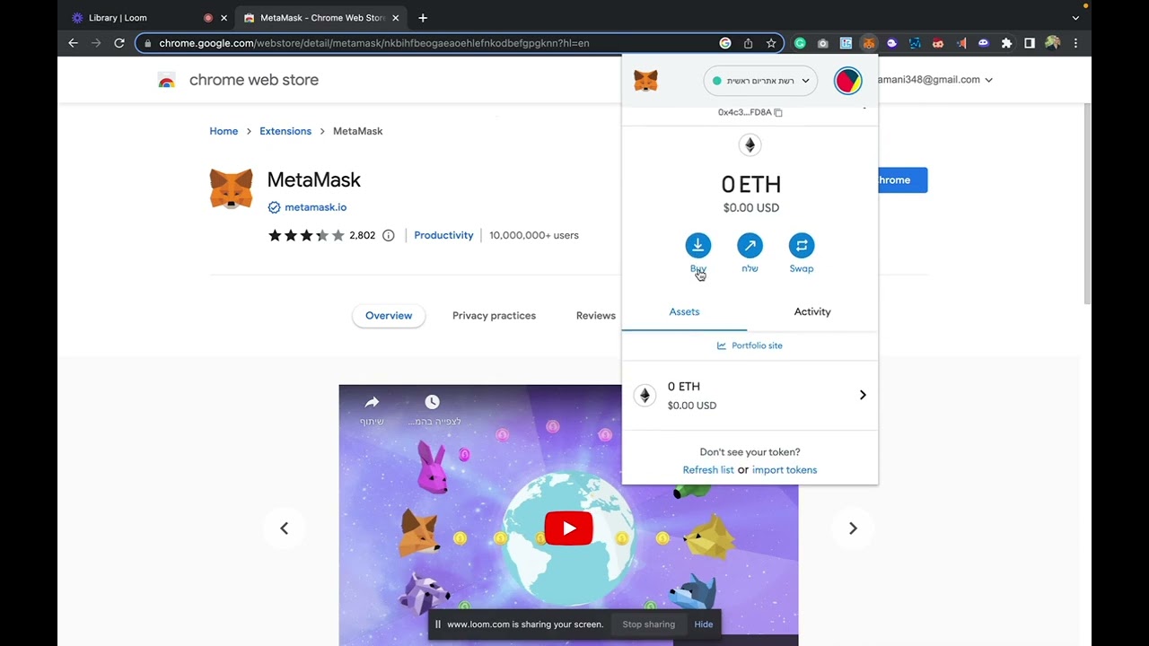
Task: Switch to the Activity tab
Action: pos(812,312)
